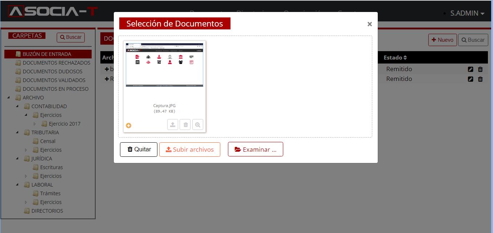Select the Ejercicio 2017 folder

coord(64,124)
